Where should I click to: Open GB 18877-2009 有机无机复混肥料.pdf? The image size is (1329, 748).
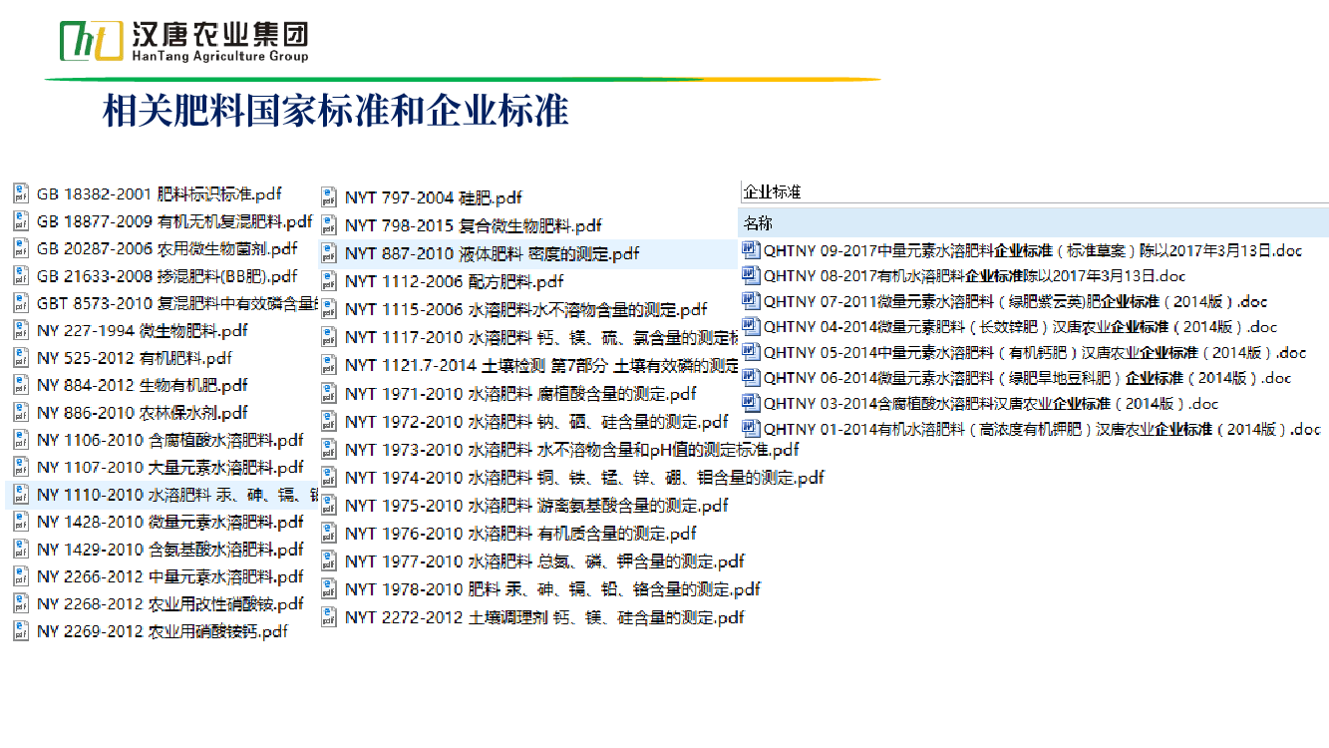173,221
